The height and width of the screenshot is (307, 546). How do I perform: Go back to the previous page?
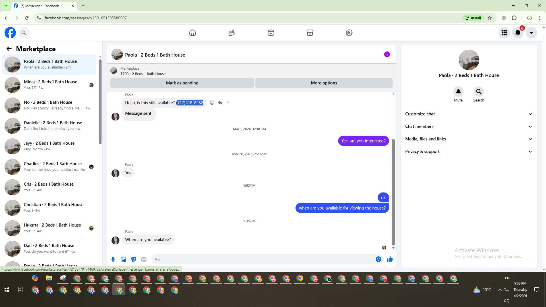tap(6, 18)
